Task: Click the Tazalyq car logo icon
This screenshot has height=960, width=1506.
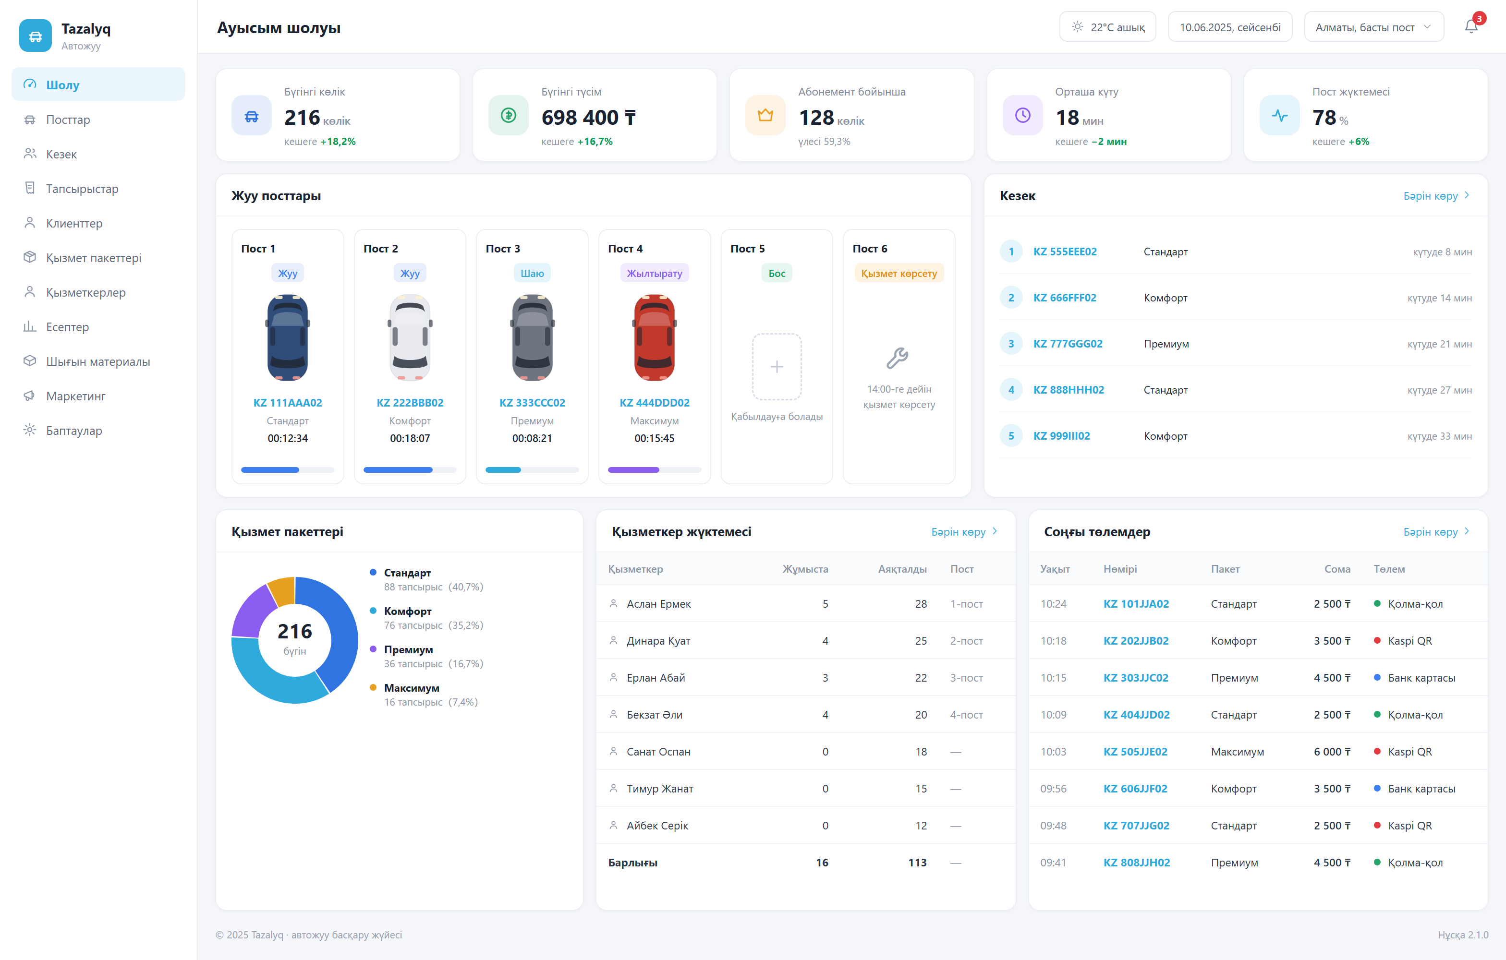Action: pyautogui.click(x=36, y=36)
